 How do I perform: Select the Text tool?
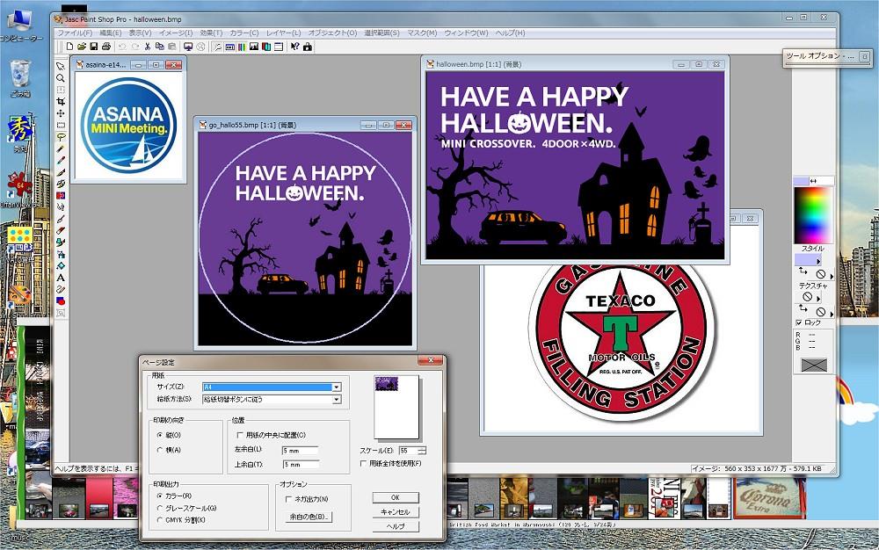[x=61, y=278]
